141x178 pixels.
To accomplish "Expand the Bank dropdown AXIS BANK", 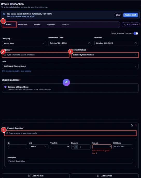I will [x=70, y=66].
